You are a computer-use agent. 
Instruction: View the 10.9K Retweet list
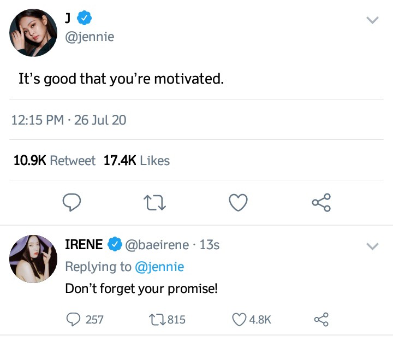pyautogui.click(x=54, y=161)
